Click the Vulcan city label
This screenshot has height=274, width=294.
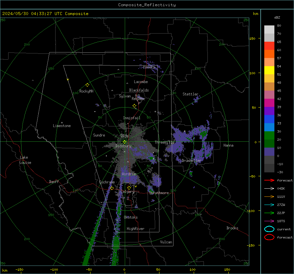click(x=166, y=242)
